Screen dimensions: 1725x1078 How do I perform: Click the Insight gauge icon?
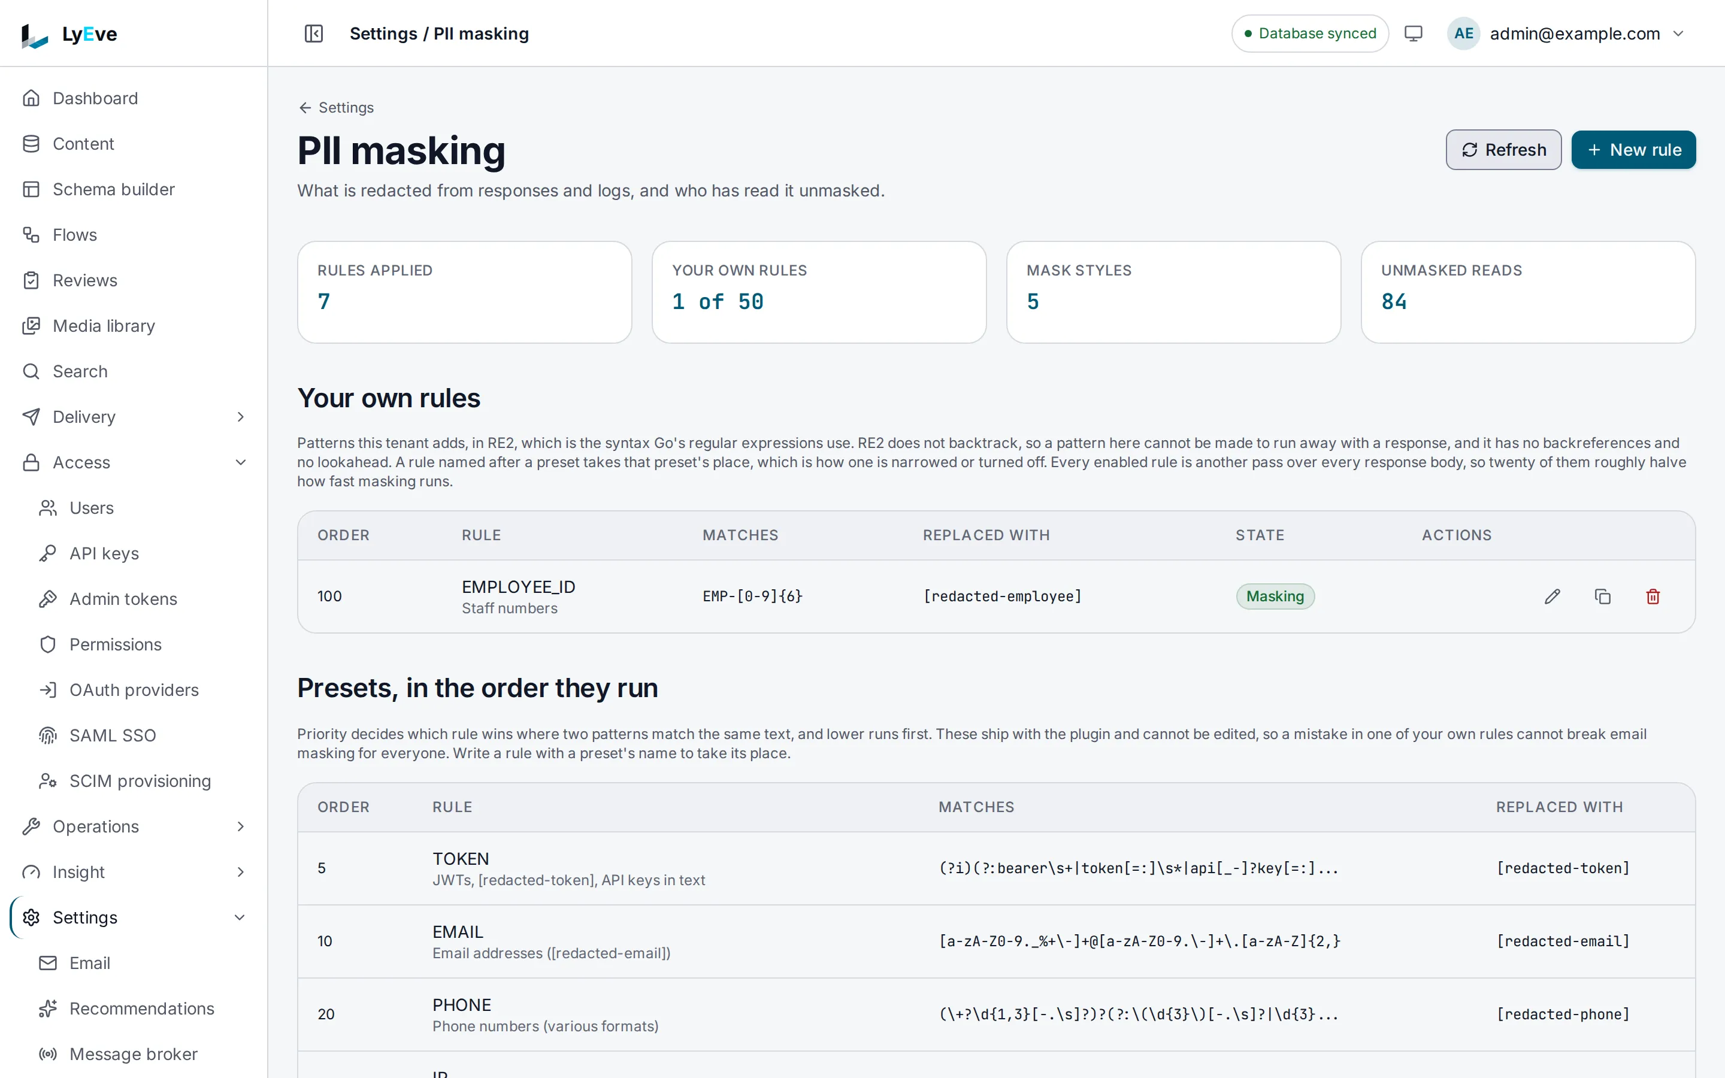point(31,872)
